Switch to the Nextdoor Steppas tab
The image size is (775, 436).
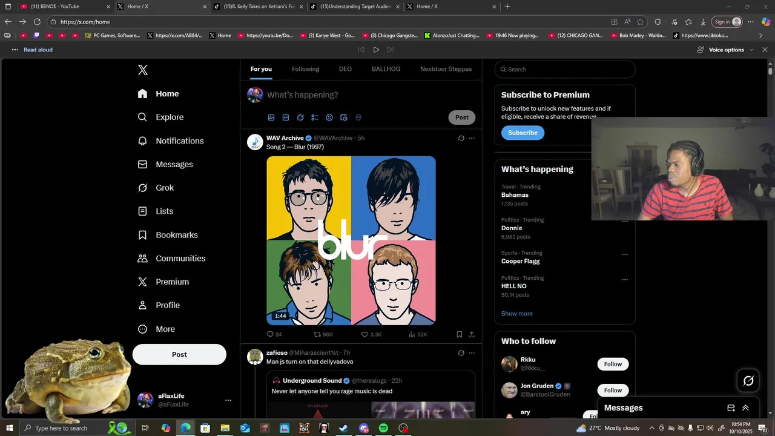point(446,69)
